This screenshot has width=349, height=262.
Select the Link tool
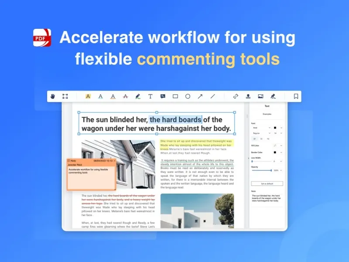point(236,96)
